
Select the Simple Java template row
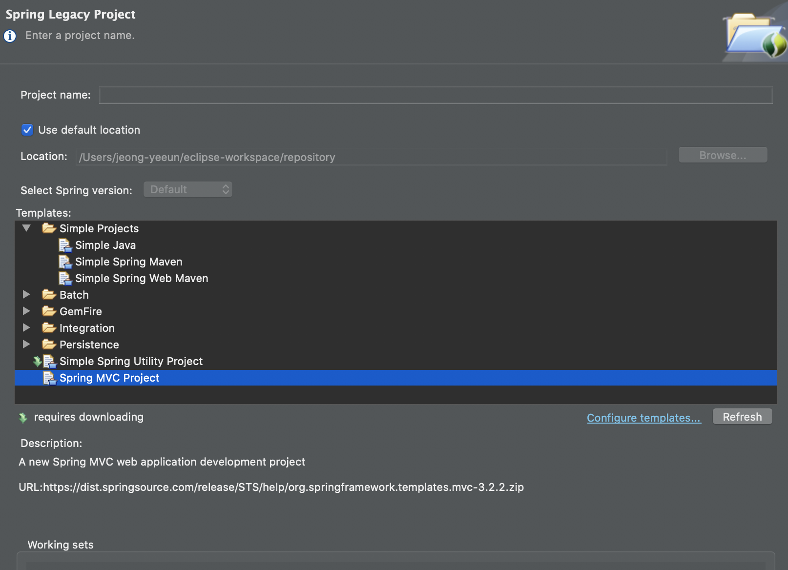pos(396,245)
